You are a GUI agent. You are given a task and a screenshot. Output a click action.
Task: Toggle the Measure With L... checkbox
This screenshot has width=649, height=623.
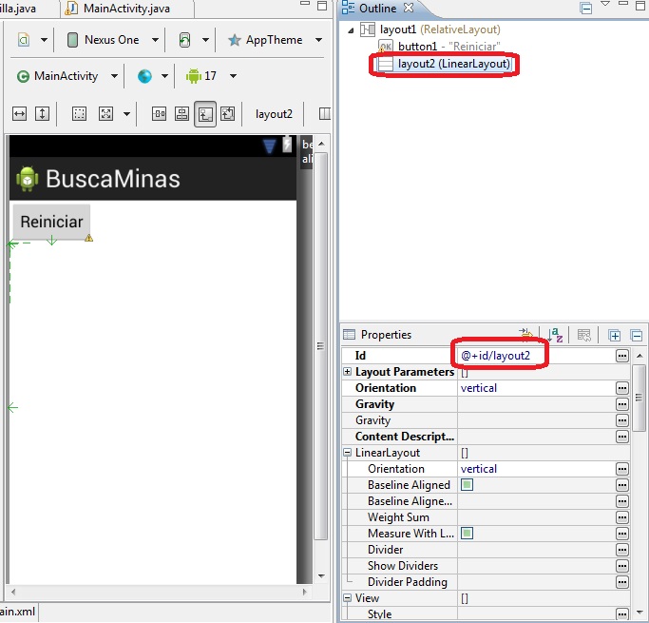coord(467,533)
